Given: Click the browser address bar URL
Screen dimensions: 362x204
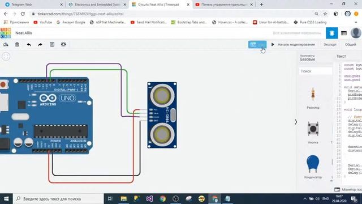Looking at the screenshot, I should pos(80,14).
